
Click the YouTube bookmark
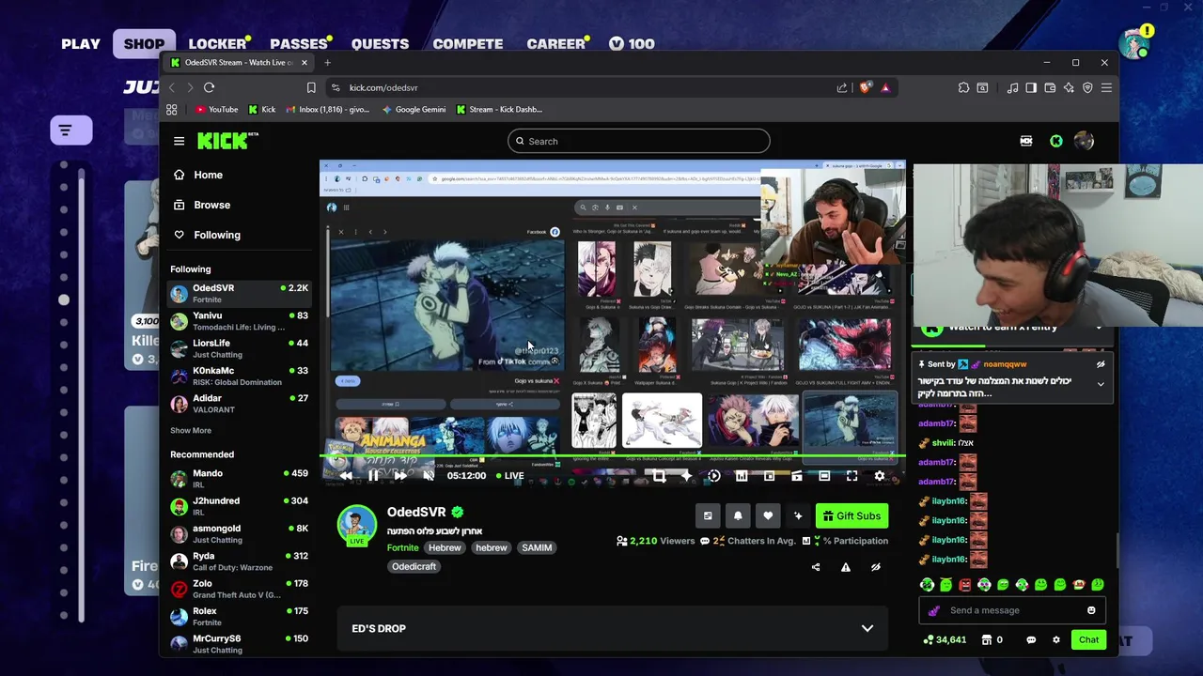216,110
